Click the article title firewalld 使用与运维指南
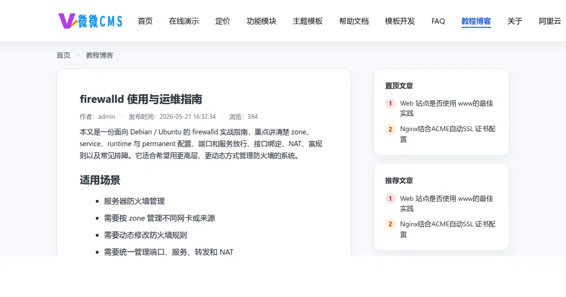 [141, 99]
